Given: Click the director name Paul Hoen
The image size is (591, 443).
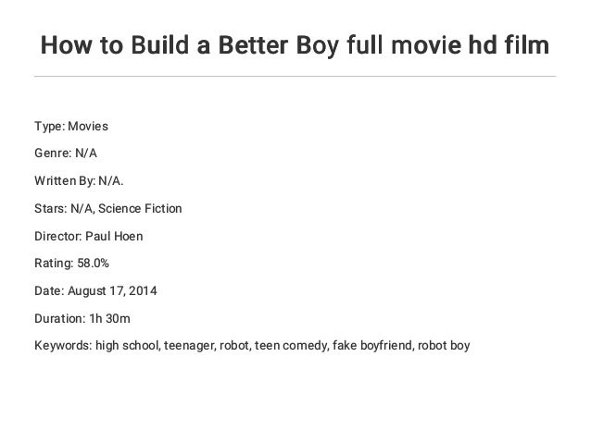Looking at the screenshot, I should (x=114, y=237).
